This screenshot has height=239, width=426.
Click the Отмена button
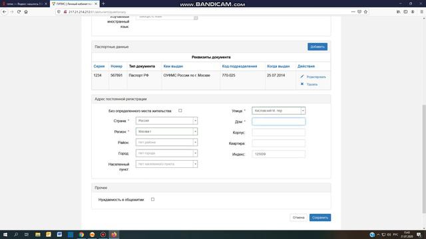tap(298, 217)
